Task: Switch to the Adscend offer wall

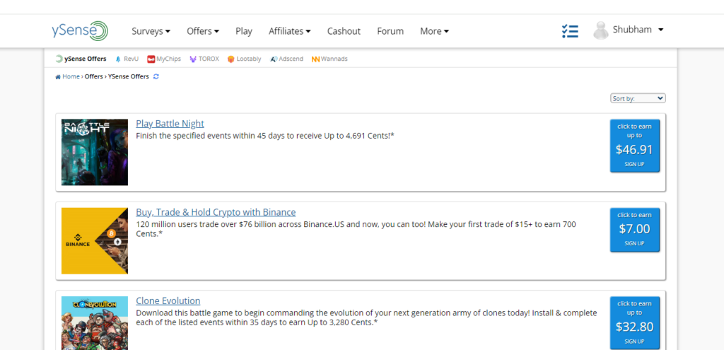Action: pos(287,59)
